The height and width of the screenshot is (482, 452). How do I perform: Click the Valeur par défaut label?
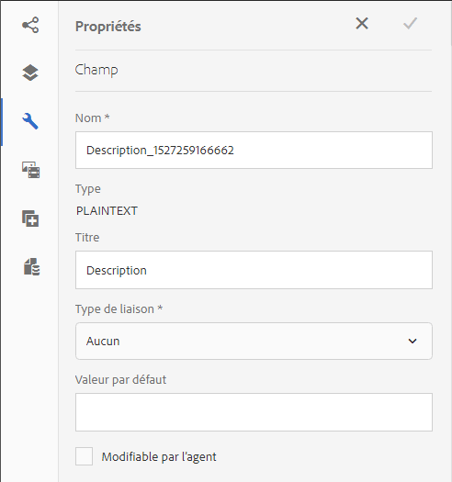pyautogui.click(x=120, y=380)
